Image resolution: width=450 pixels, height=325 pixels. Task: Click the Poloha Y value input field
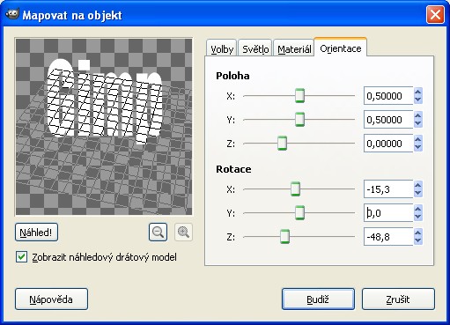[388, 120]
